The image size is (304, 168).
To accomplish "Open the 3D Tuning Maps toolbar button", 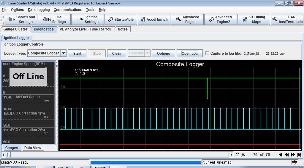I will (253, 19).
